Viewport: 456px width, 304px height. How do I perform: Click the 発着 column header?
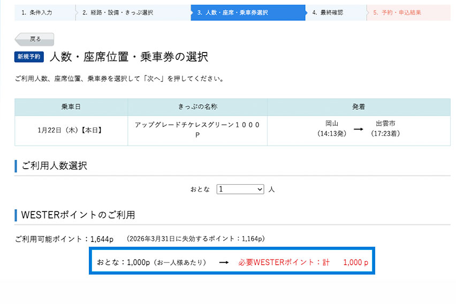[x=359, y=107]
